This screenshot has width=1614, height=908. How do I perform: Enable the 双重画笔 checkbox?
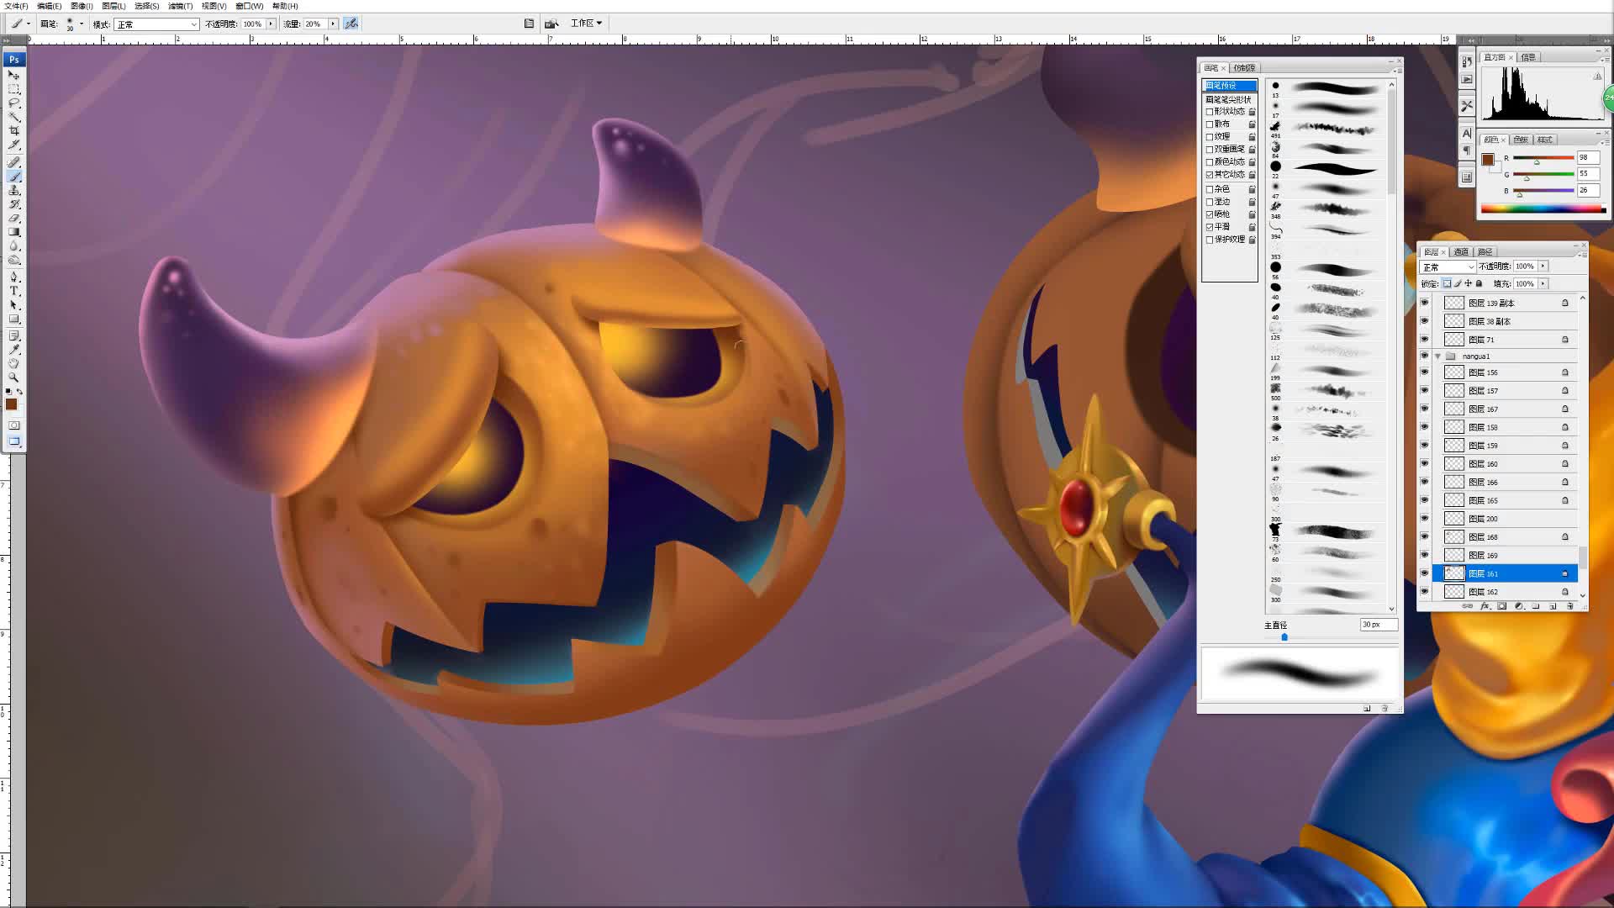click(1210, 150)
